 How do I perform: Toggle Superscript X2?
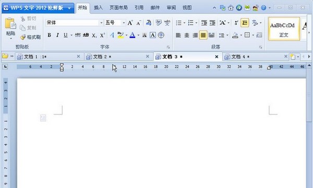102,36
